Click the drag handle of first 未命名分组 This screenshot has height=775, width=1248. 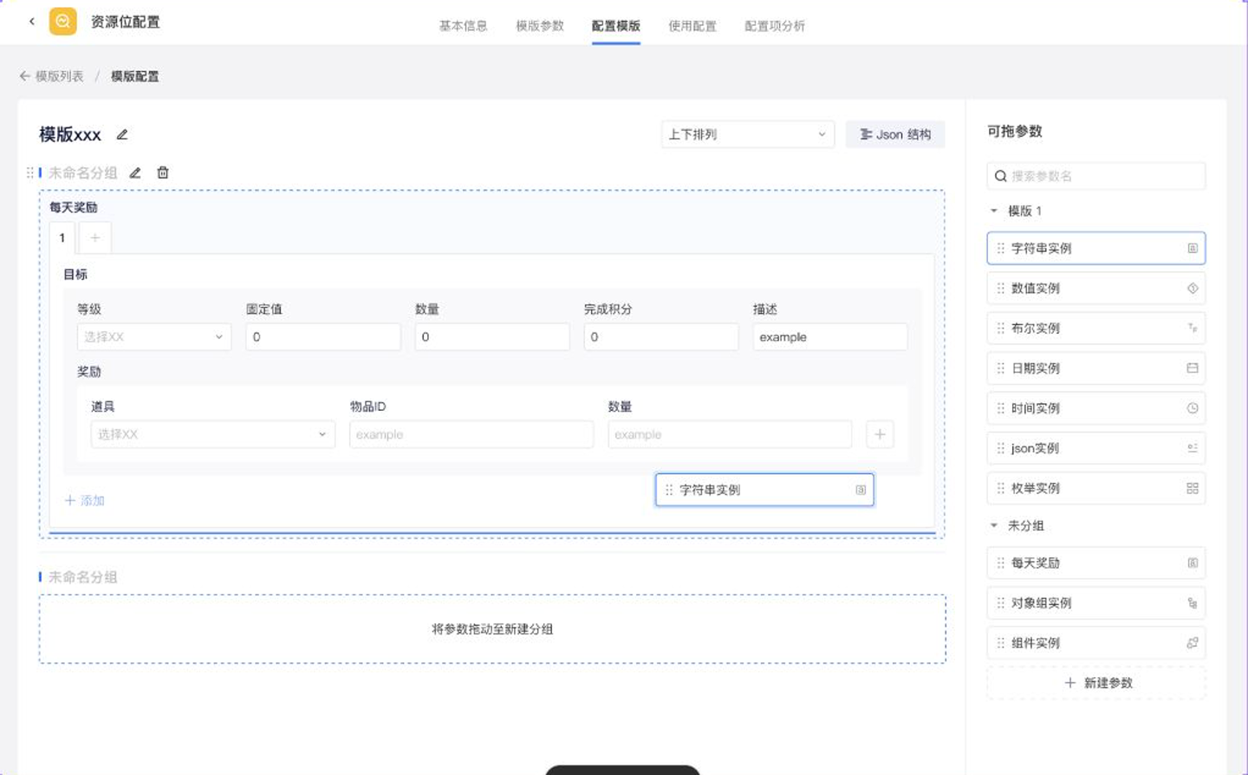[x=30, y=173]
